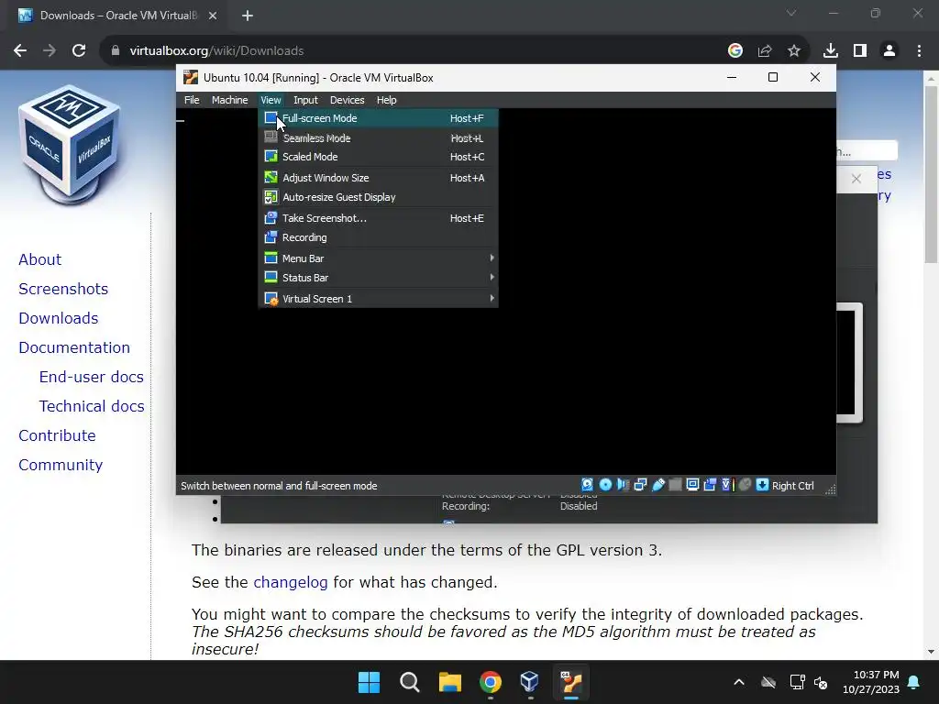Show hidden system tray icons chevron
939x704 pixels.
(739, 682)
